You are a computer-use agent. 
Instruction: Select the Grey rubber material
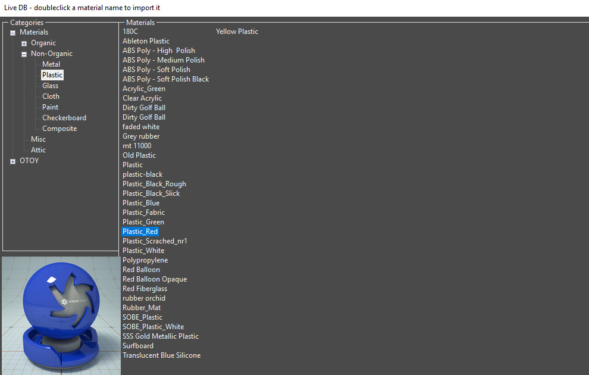141,136
